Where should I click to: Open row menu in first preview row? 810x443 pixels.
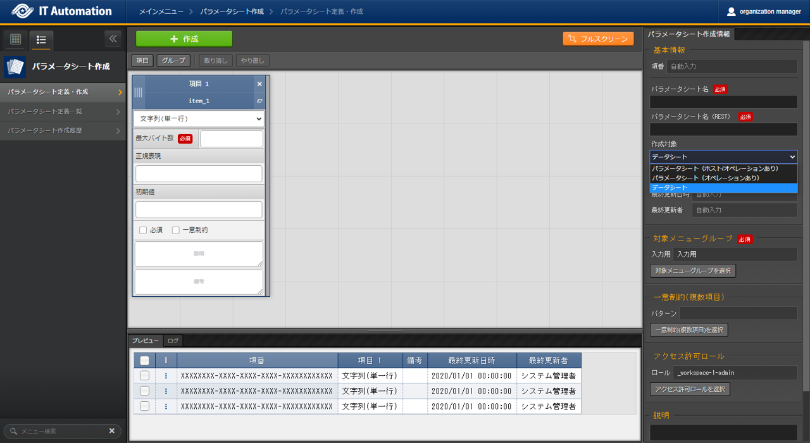[166, 375]
